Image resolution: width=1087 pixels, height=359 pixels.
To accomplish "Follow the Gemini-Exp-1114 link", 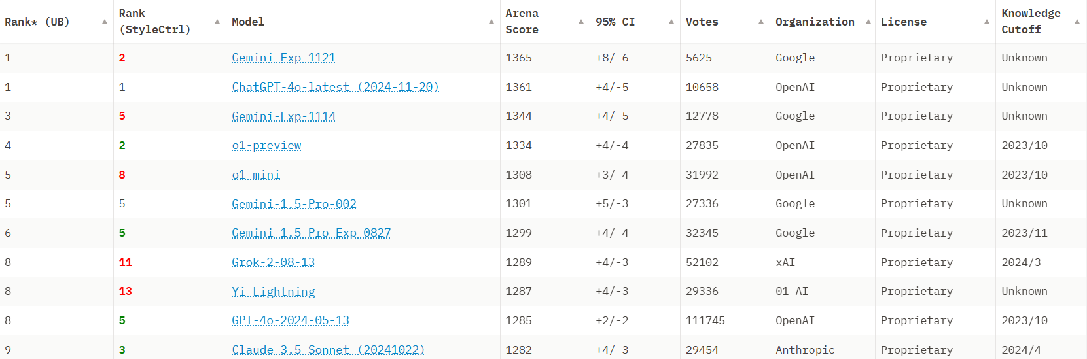I will pos(283,116).
